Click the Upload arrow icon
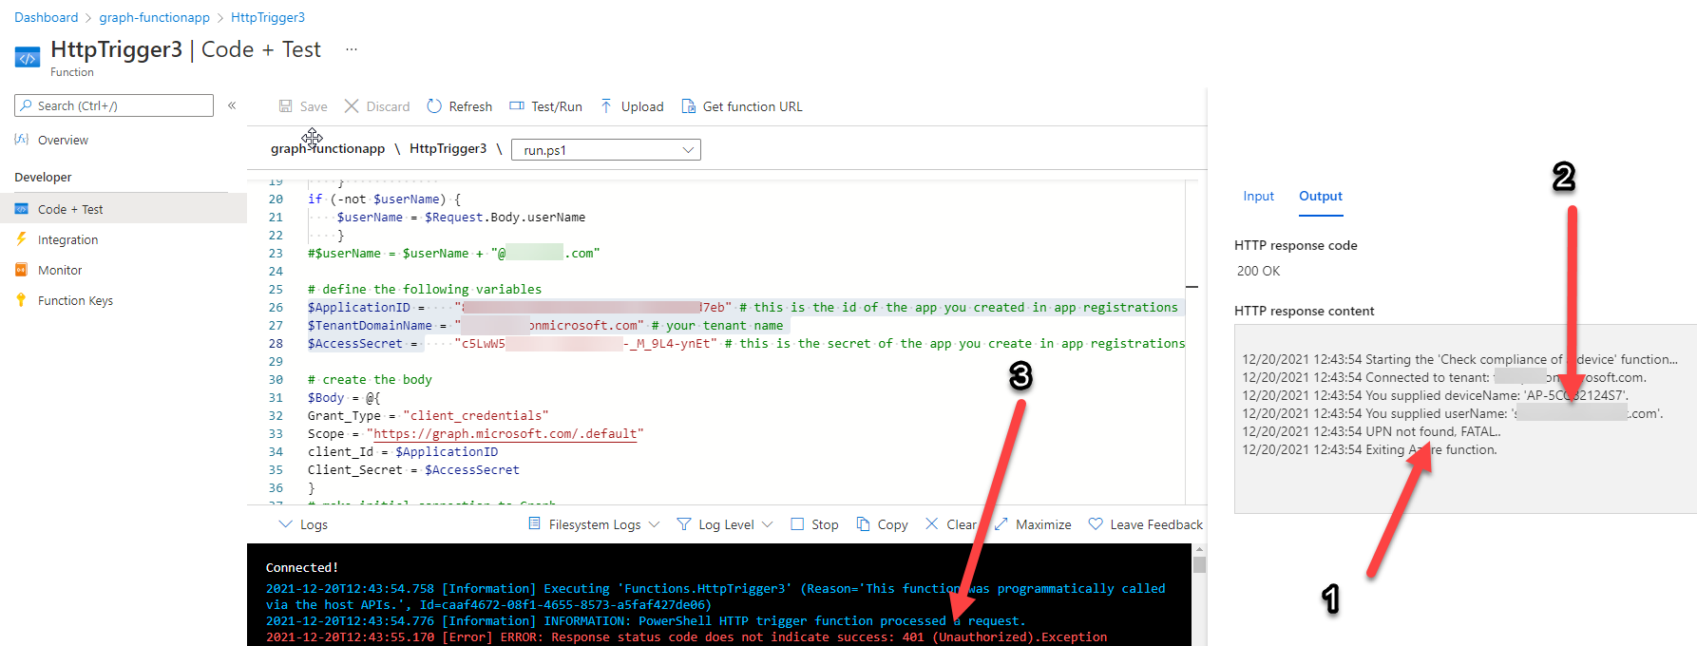Image resolution: width=1697 pixels, height=646 pixels. (x=606, y=106)
